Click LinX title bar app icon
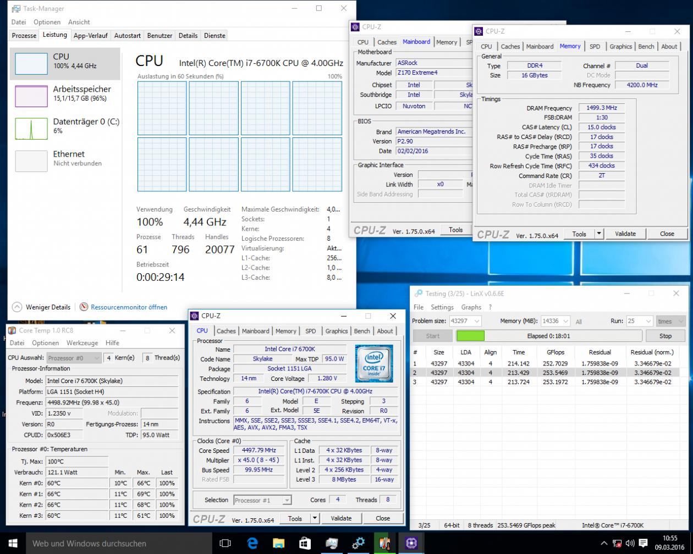 [419, 293]
